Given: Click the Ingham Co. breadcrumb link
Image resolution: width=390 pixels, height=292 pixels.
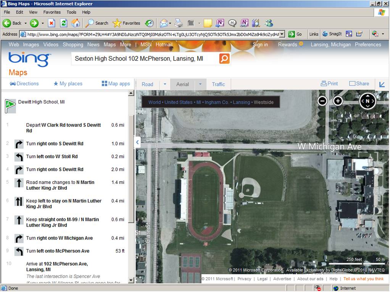Looking at the screenshot, I should (x=217, y=102).
